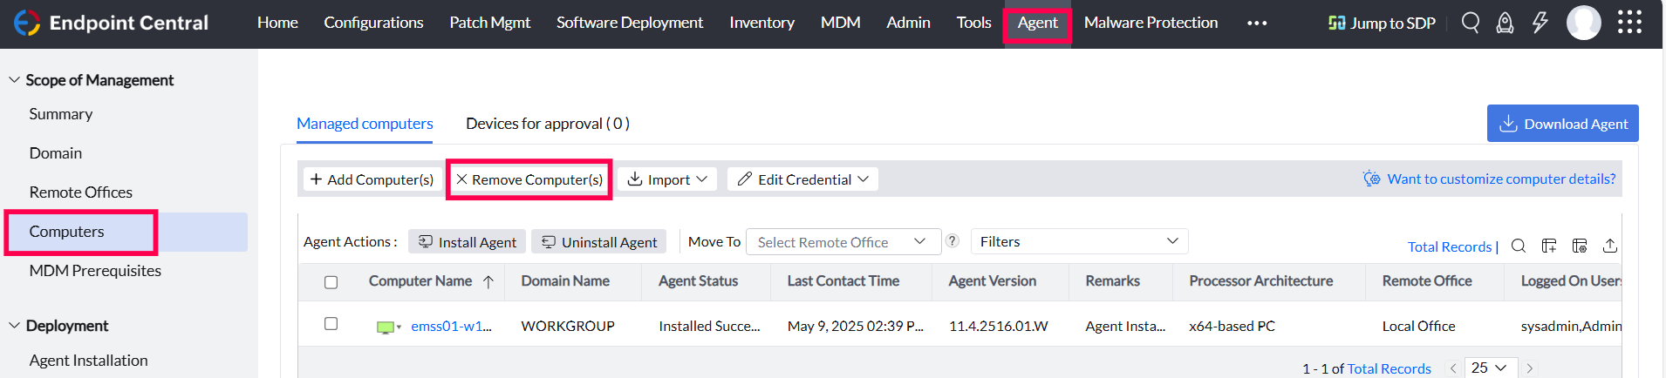Toggle the select-all header checkbox
Image resolution: width=1666 pixels, height=378 pixels.
point(331,282)
